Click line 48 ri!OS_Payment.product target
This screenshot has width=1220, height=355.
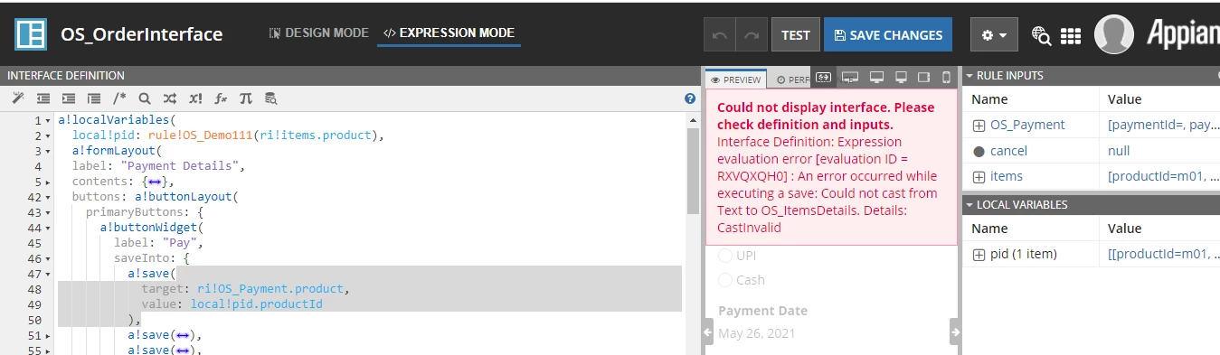tap(270, 289)
